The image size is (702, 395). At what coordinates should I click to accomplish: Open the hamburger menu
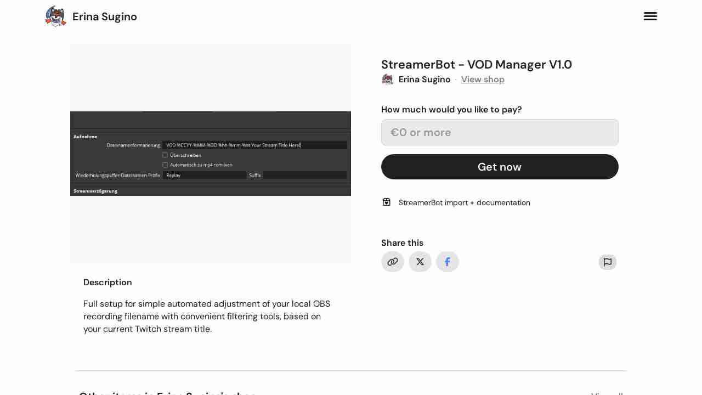coord(650,16)
